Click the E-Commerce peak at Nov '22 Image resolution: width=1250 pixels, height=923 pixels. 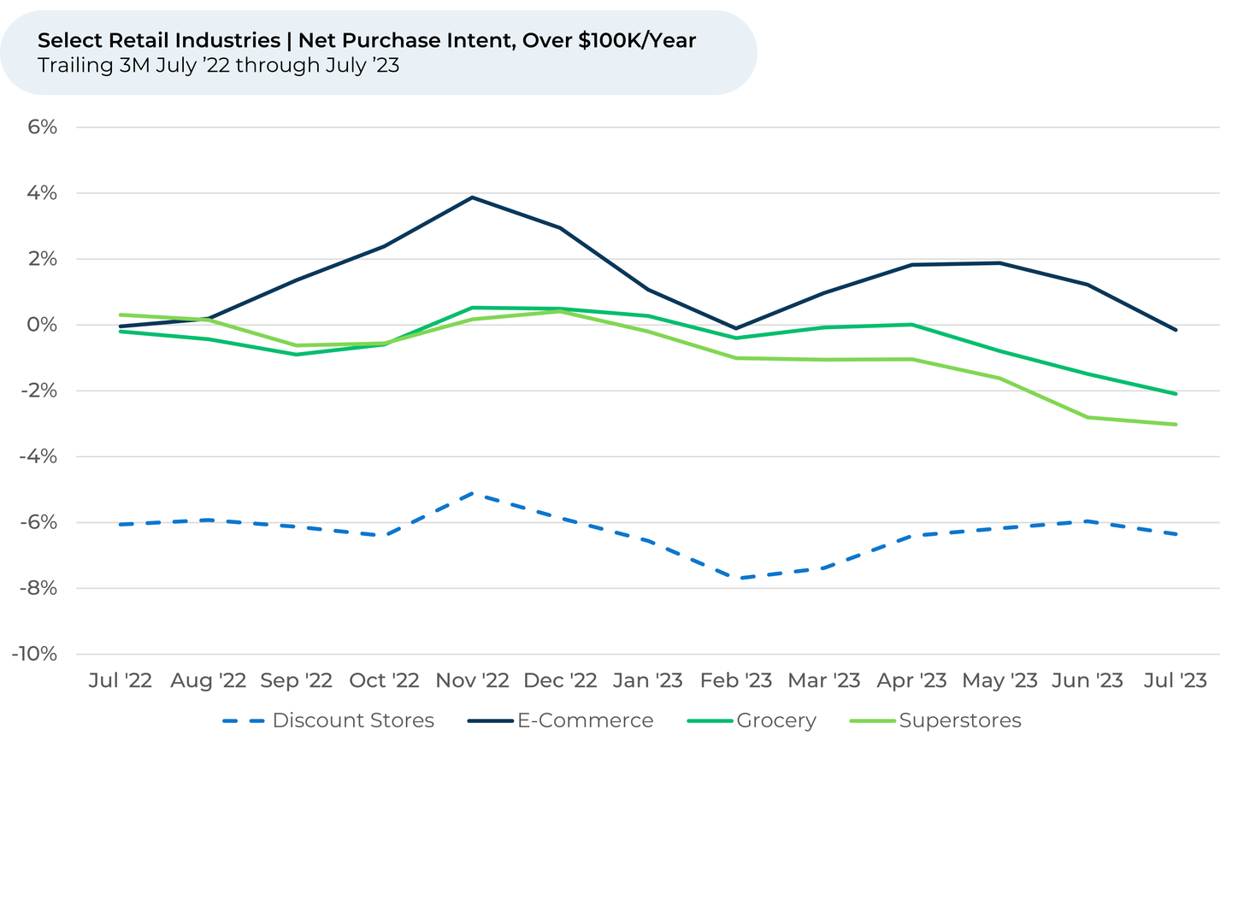(x=473, y=197)
